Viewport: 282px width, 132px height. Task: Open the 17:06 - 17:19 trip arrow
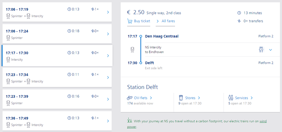(108, 12)
